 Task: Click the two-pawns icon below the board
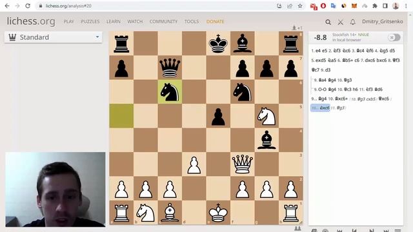(297, 228)
